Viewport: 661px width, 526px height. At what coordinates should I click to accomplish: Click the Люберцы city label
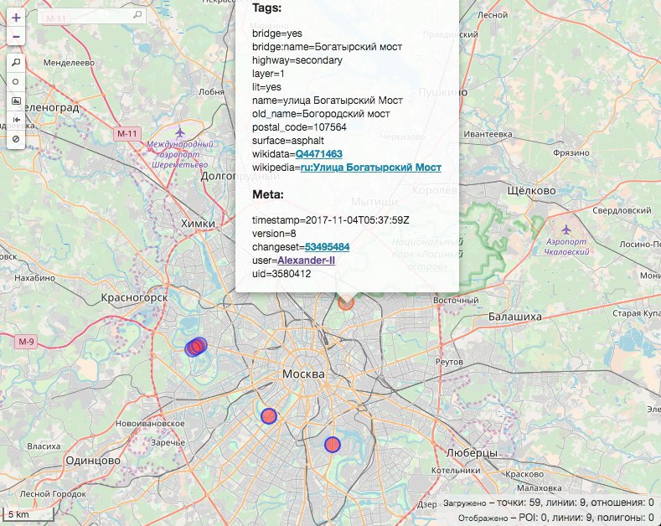[472, 453]
